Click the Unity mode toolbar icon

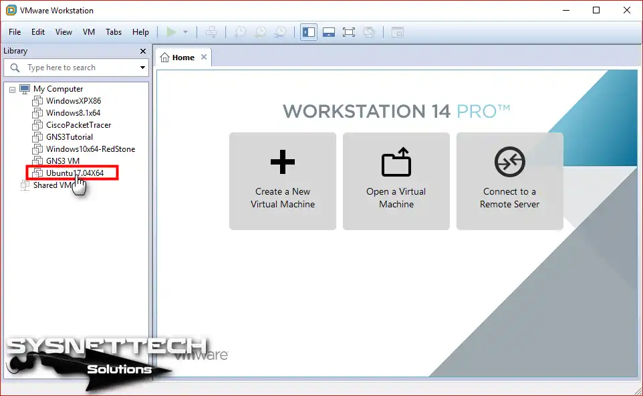tap(369, 32)
